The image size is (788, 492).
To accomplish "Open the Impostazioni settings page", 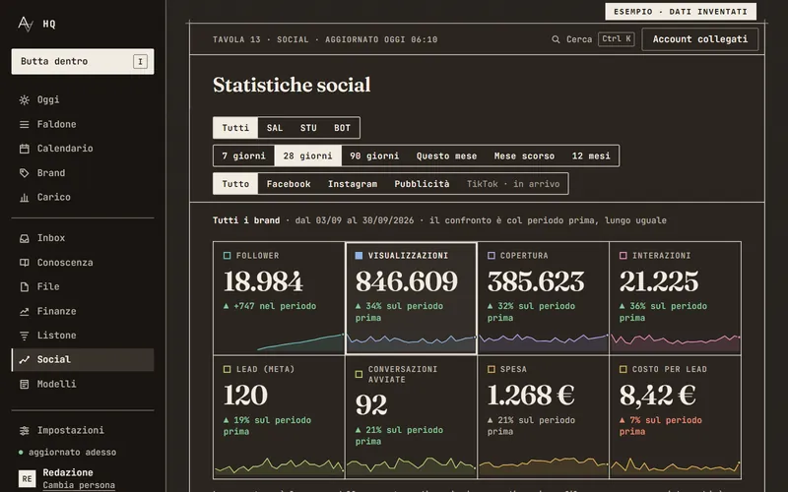I will click(83, 430).
